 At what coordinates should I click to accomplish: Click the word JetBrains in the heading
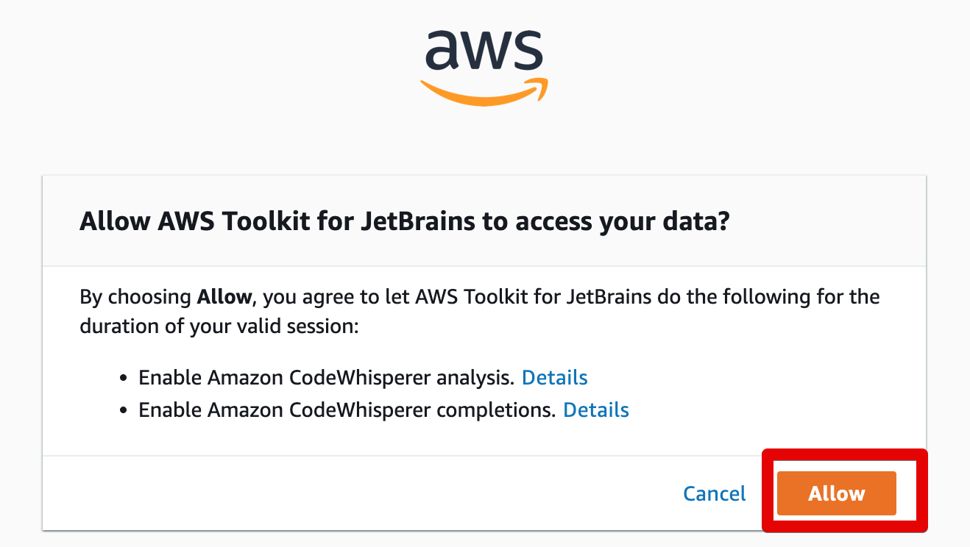click(x=406, y=221)
